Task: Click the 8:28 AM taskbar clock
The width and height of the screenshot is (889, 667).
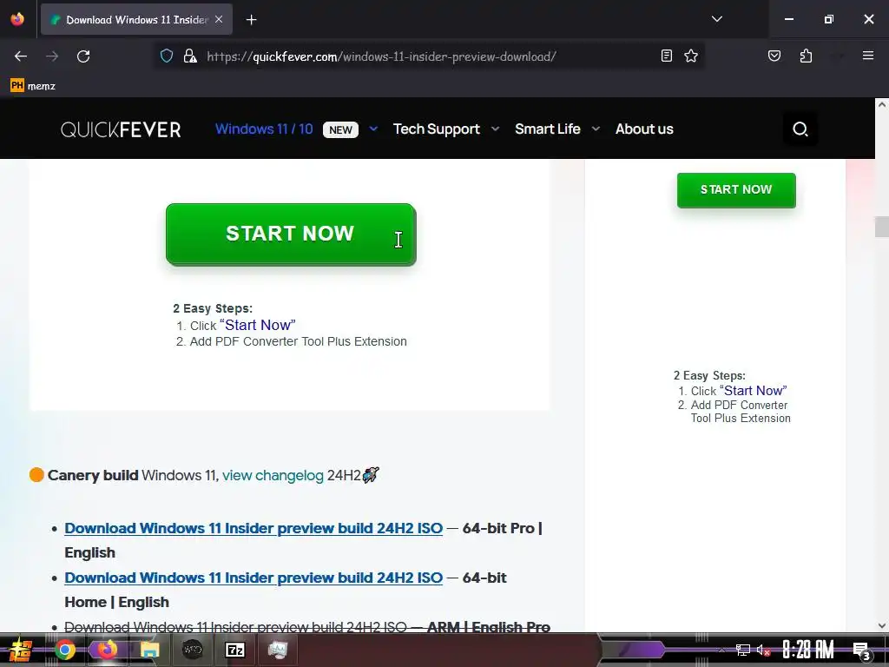Action: [808, 650]
